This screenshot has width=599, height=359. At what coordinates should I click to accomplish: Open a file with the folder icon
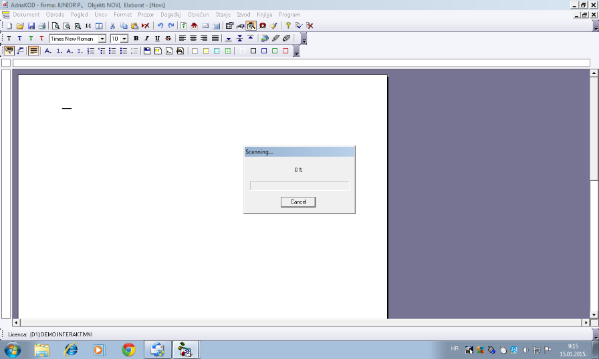coord(20,26)
